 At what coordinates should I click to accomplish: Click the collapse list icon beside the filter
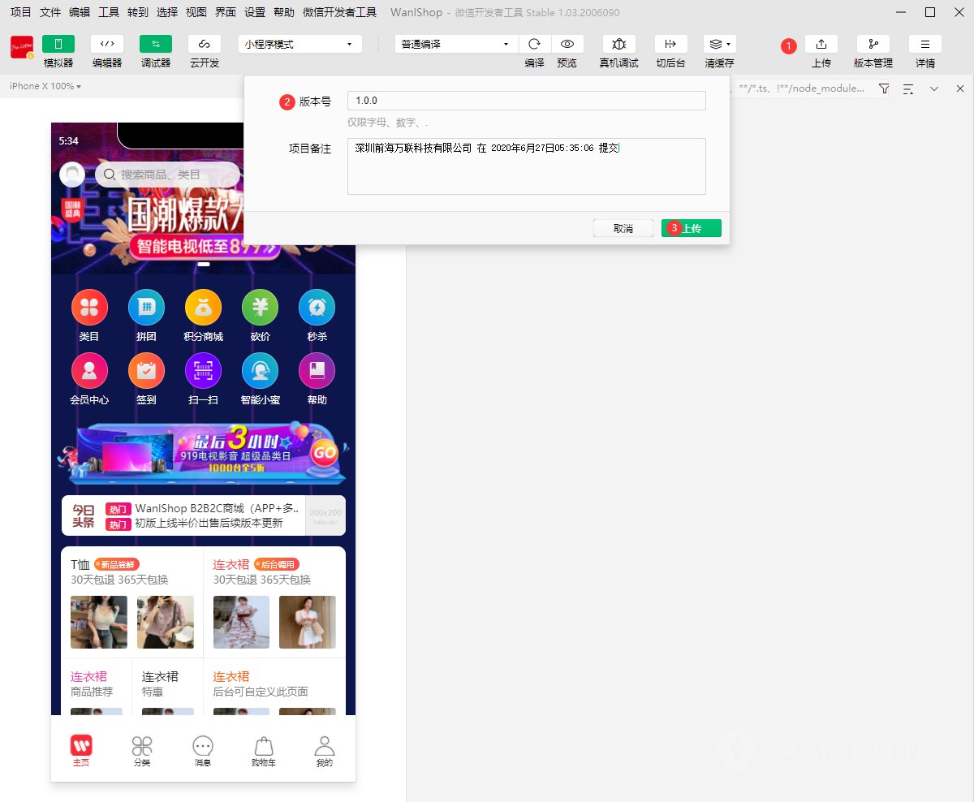click(908, 88)
